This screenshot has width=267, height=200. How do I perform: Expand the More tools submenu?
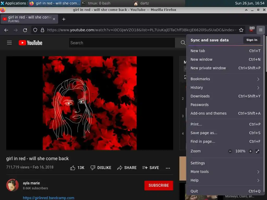pyautogui.click(x=225, y=172)
